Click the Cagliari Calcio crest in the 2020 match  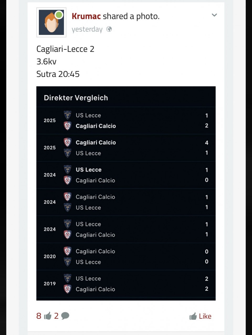point(67,251)
